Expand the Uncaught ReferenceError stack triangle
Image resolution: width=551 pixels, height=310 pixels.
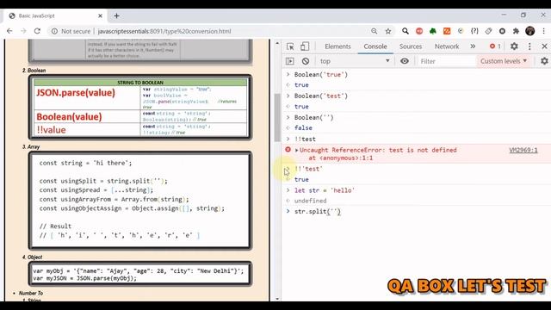pyautogui.click(x=296, y=151)
